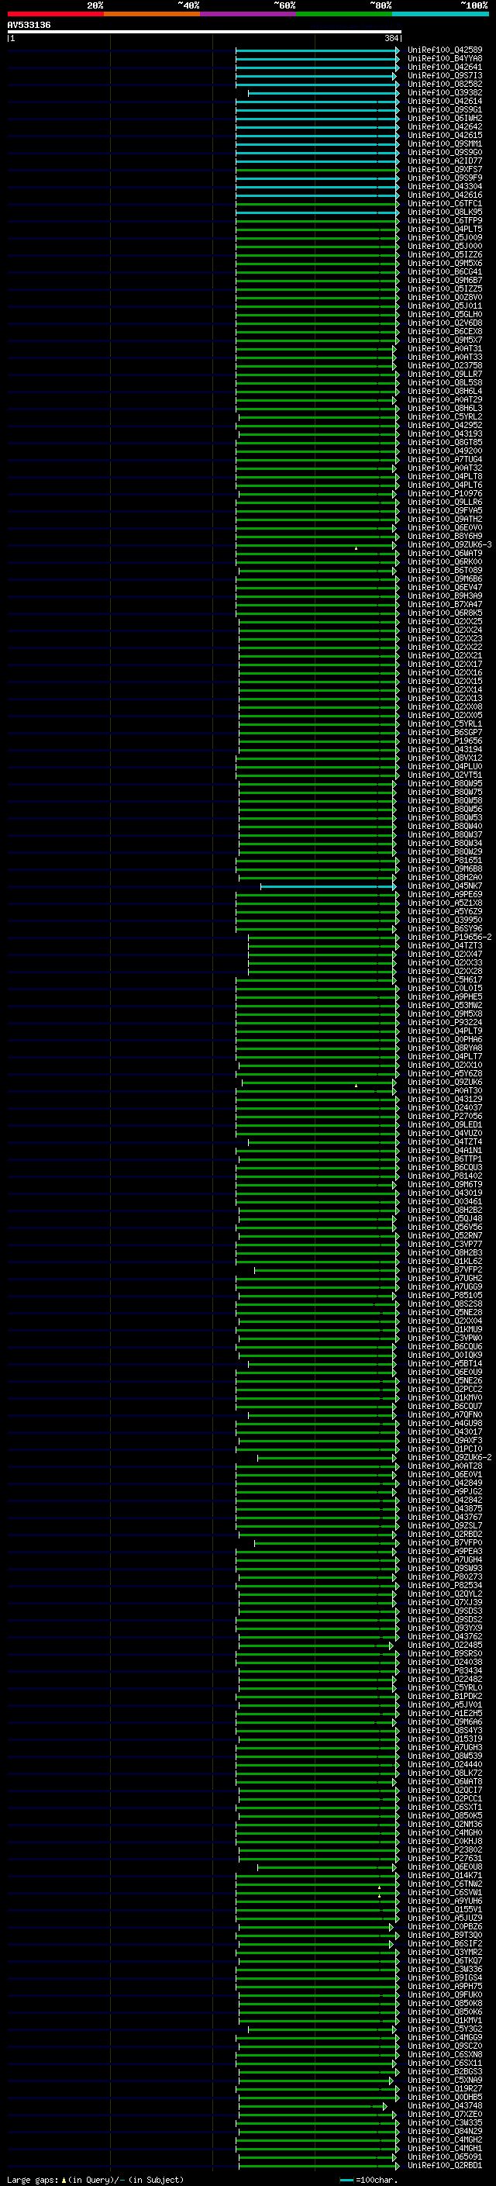Select the purple ~60% identity legend segment

(247, 14)
